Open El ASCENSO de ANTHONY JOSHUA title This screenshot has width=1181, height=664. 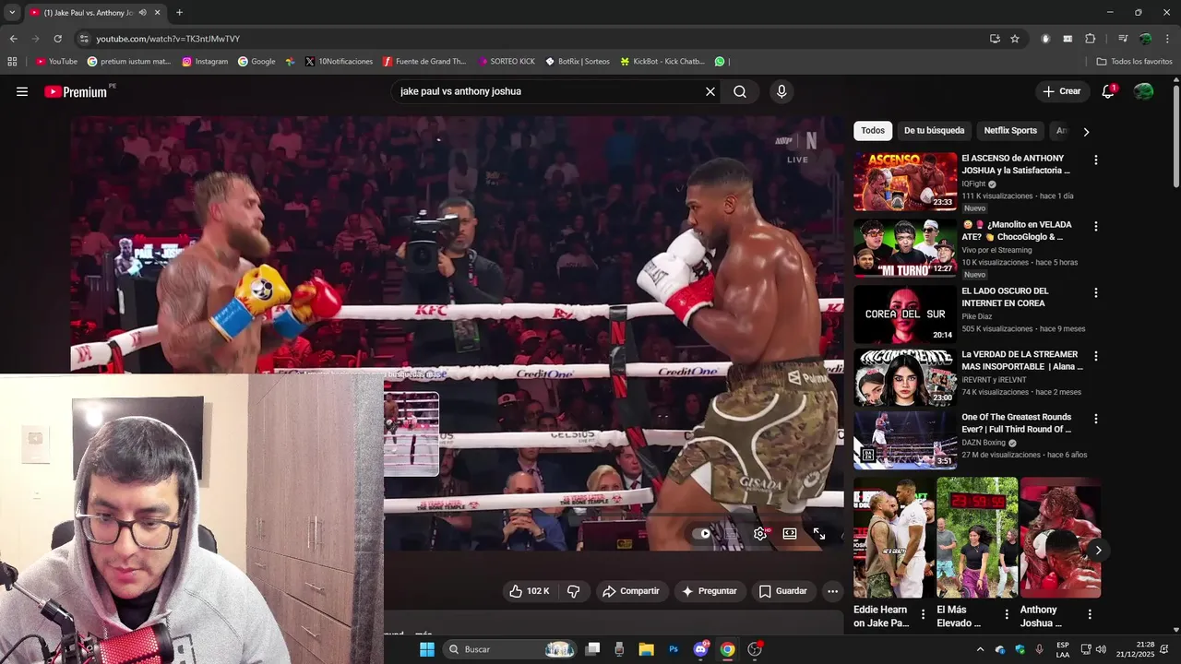coord(1017,164)
